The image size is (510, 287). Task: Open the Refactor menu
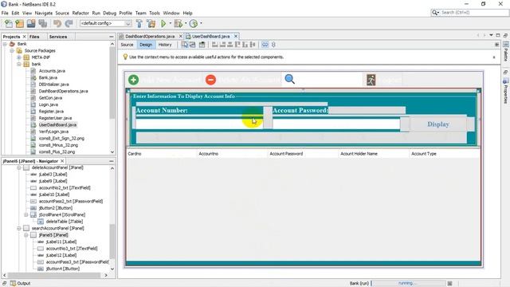pos(80,13)
